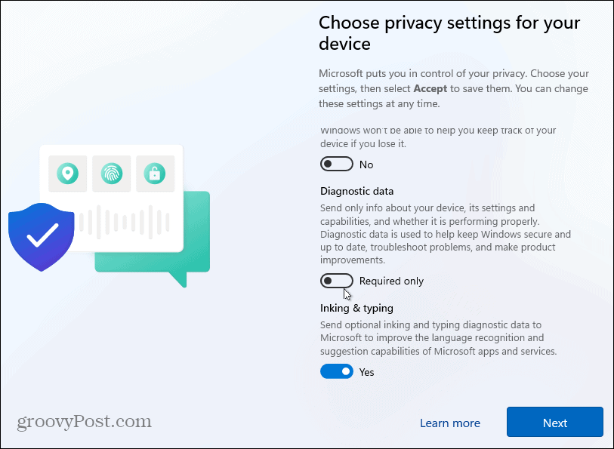Select the Inking & typing heading
Image resolution: width=614 pixels, height=449 pixels.
coord(356,308)
